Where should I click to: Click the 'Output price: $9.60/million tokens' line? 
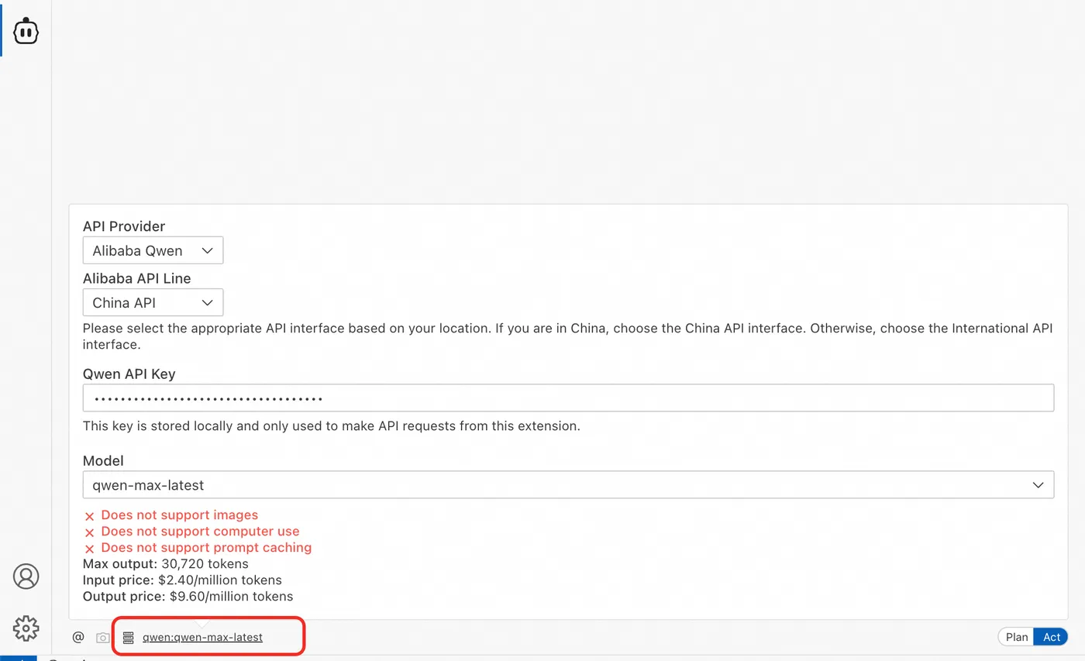188,596
